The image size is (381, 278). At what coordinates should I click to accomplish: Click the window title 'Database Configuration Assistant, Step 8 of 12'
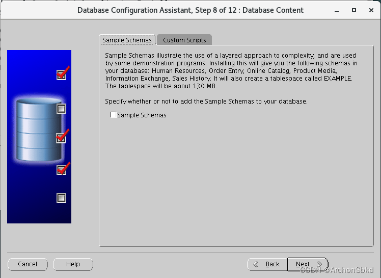157,10
